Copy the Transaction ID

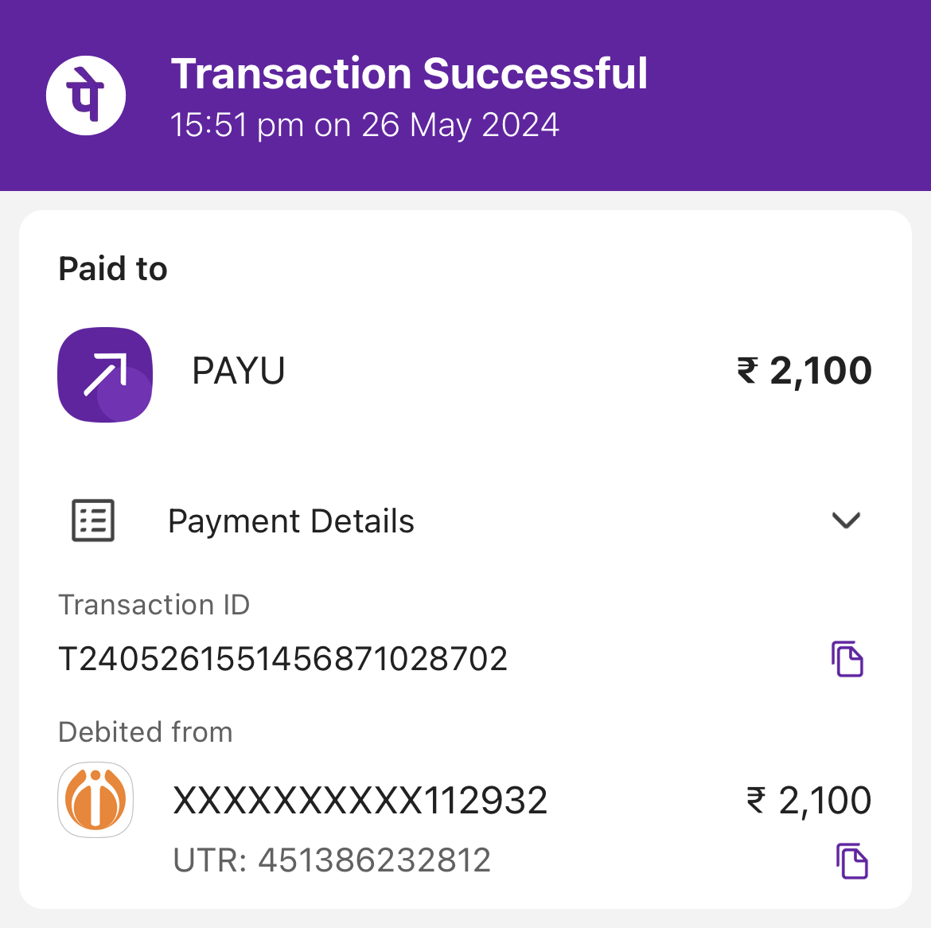click(x=847, y=659)
